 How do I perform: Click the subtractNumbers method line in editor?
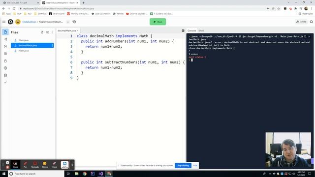[x=132, y=62]
